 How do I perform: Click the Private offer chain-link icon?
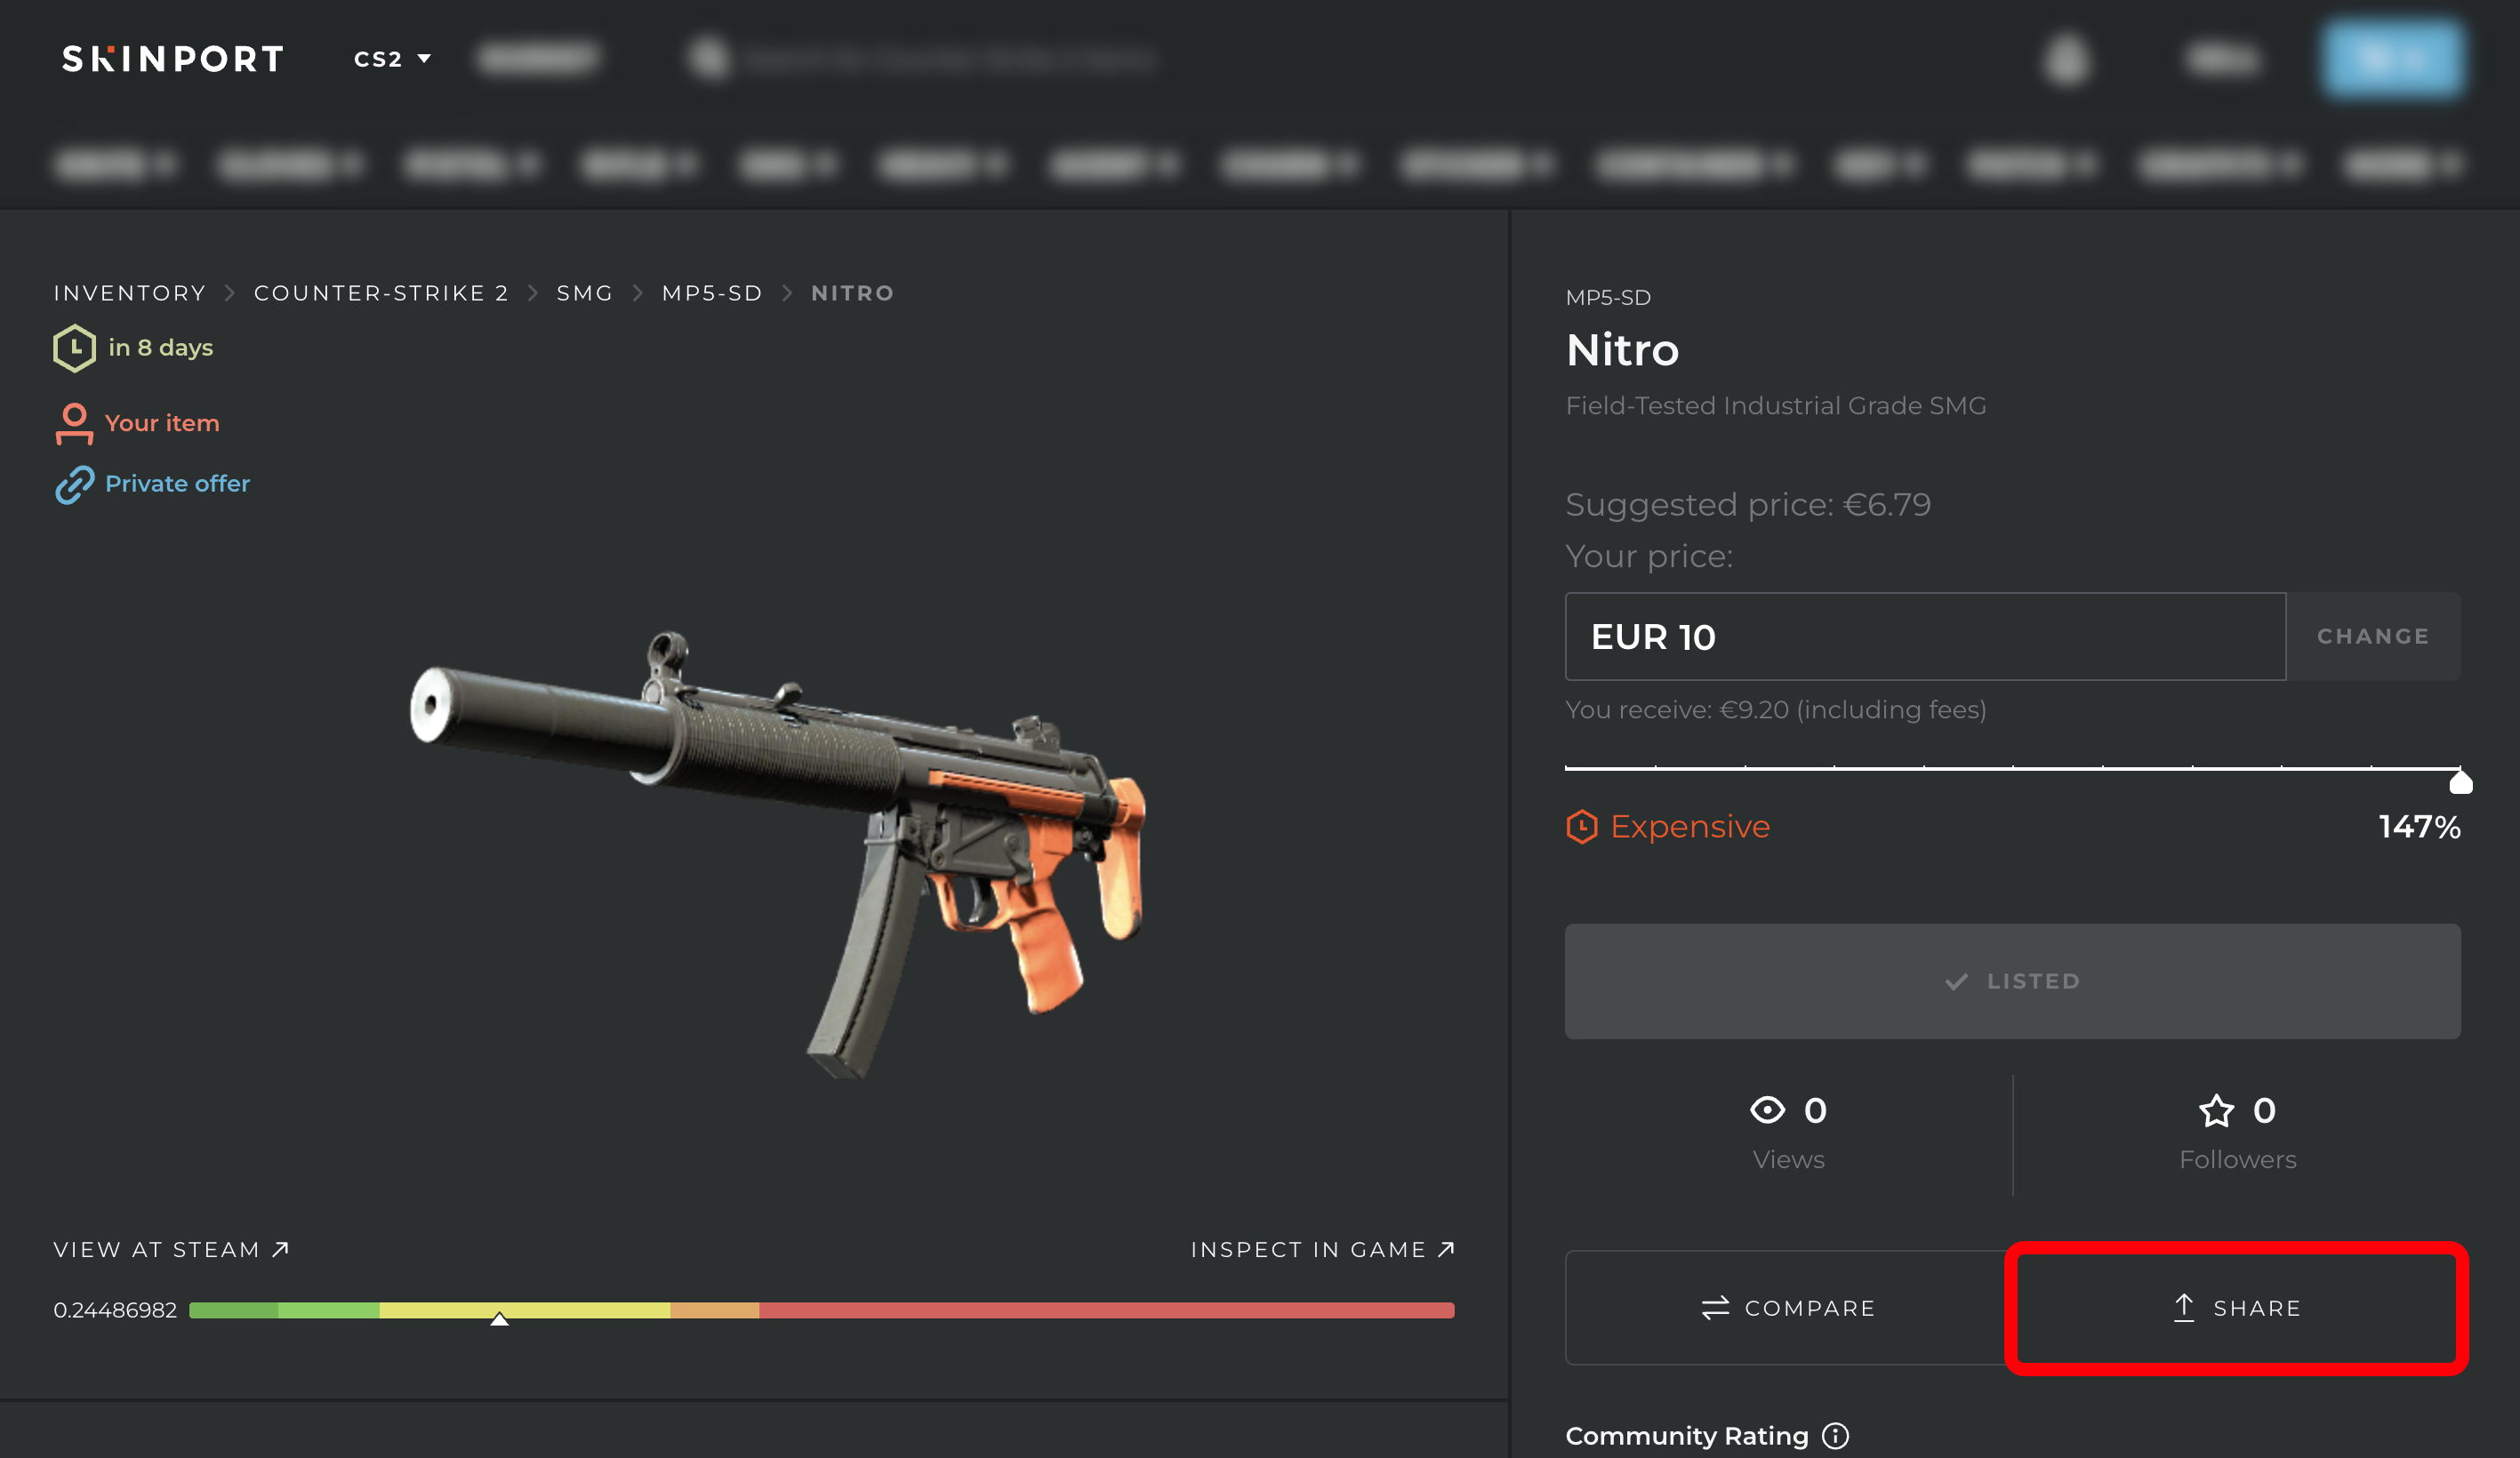(74, 484)
